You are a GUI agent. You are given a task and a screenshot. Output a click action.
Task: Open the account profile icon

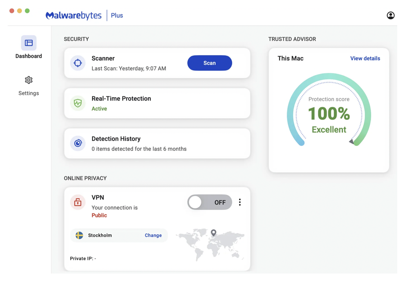[x=390, y=15]
